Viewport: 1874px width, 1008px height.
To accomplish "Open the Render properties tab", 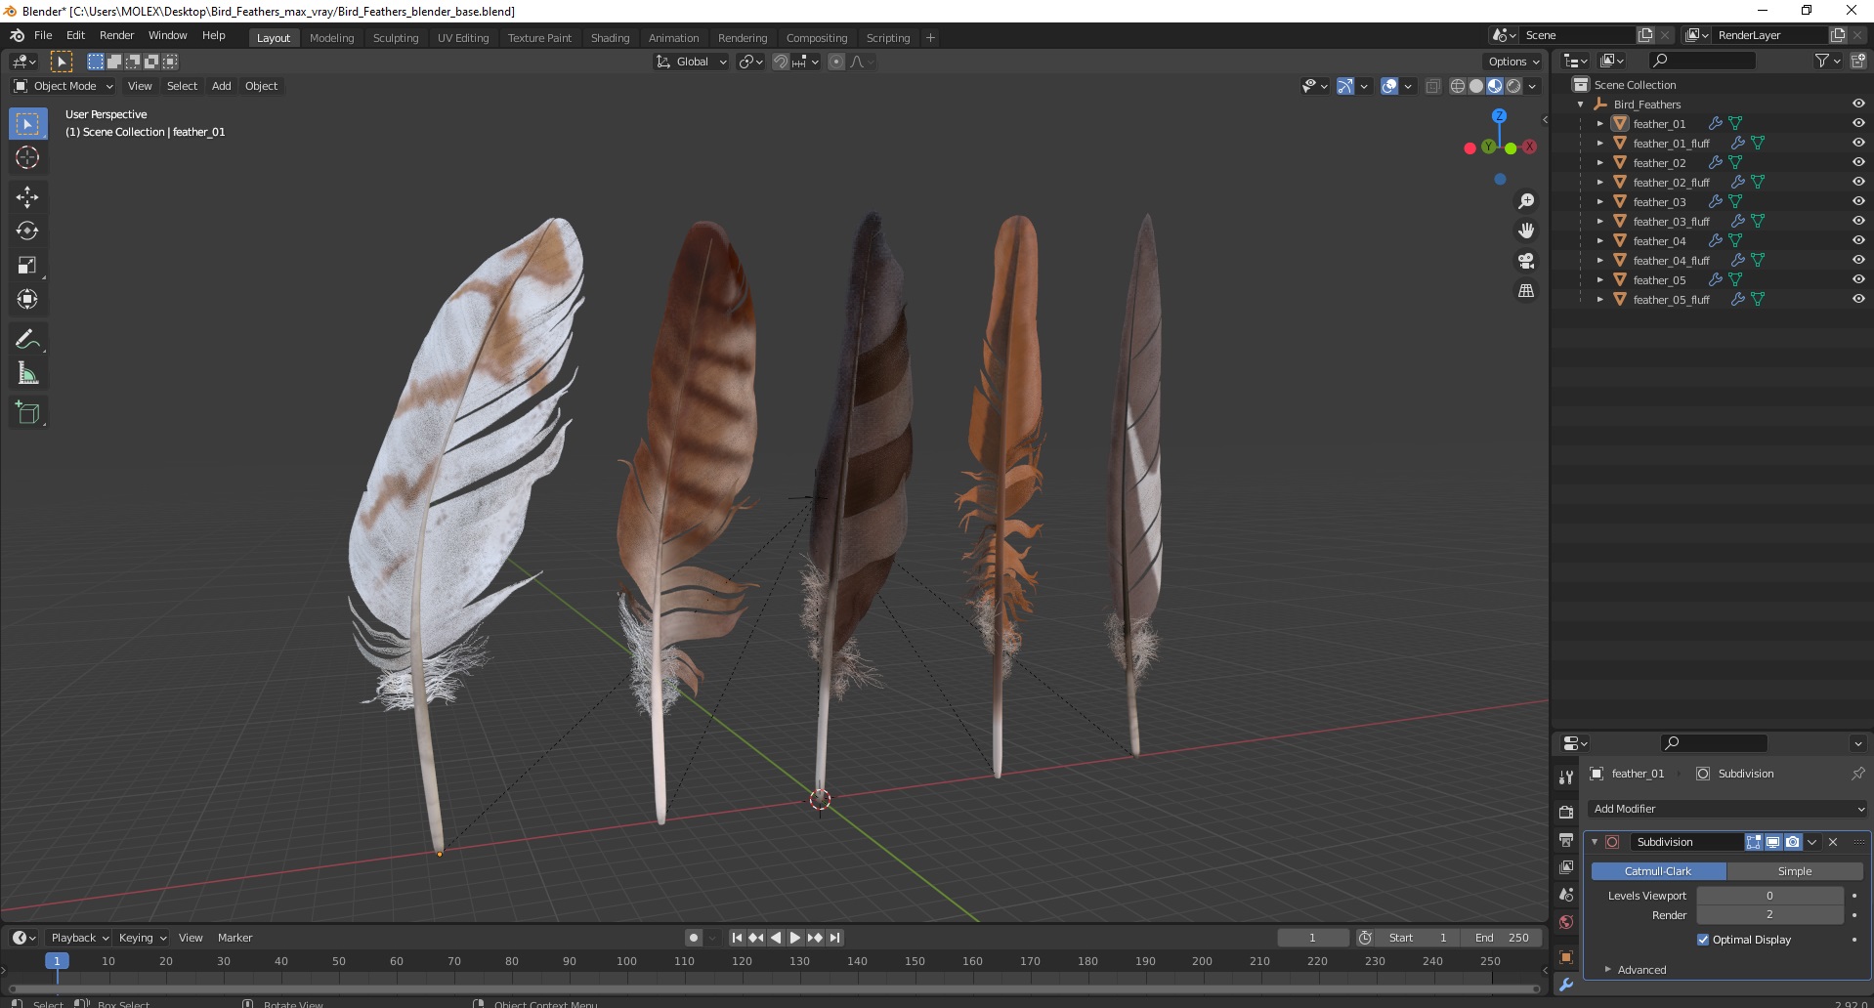I will point(1566,812).
